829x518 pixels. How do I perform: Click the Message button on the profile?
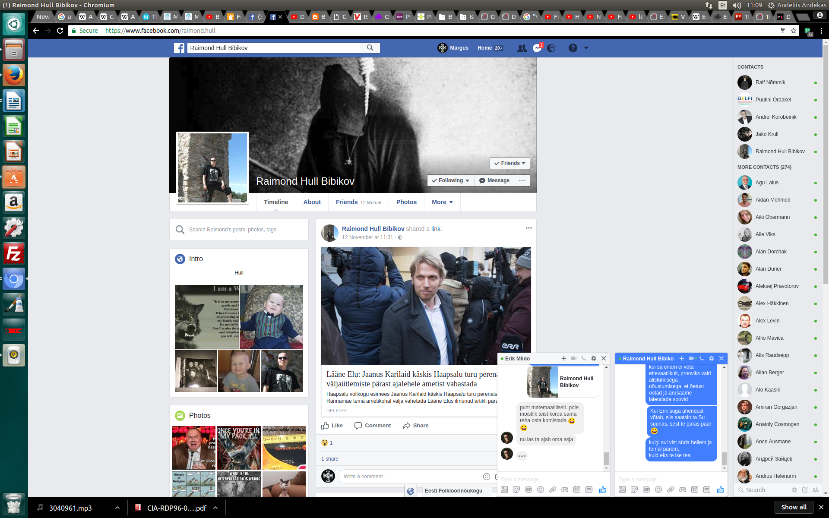click(x=494, y=180)
